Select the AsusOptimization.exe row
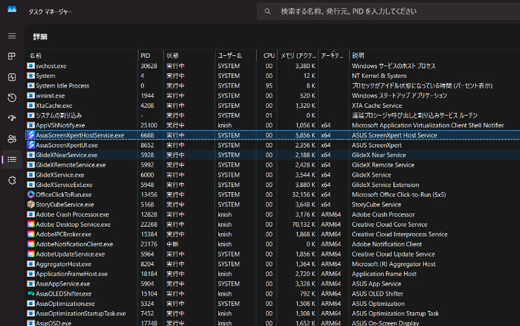This screenshot has width=520, height=326. pyautogui.click(x=273, y=303)
